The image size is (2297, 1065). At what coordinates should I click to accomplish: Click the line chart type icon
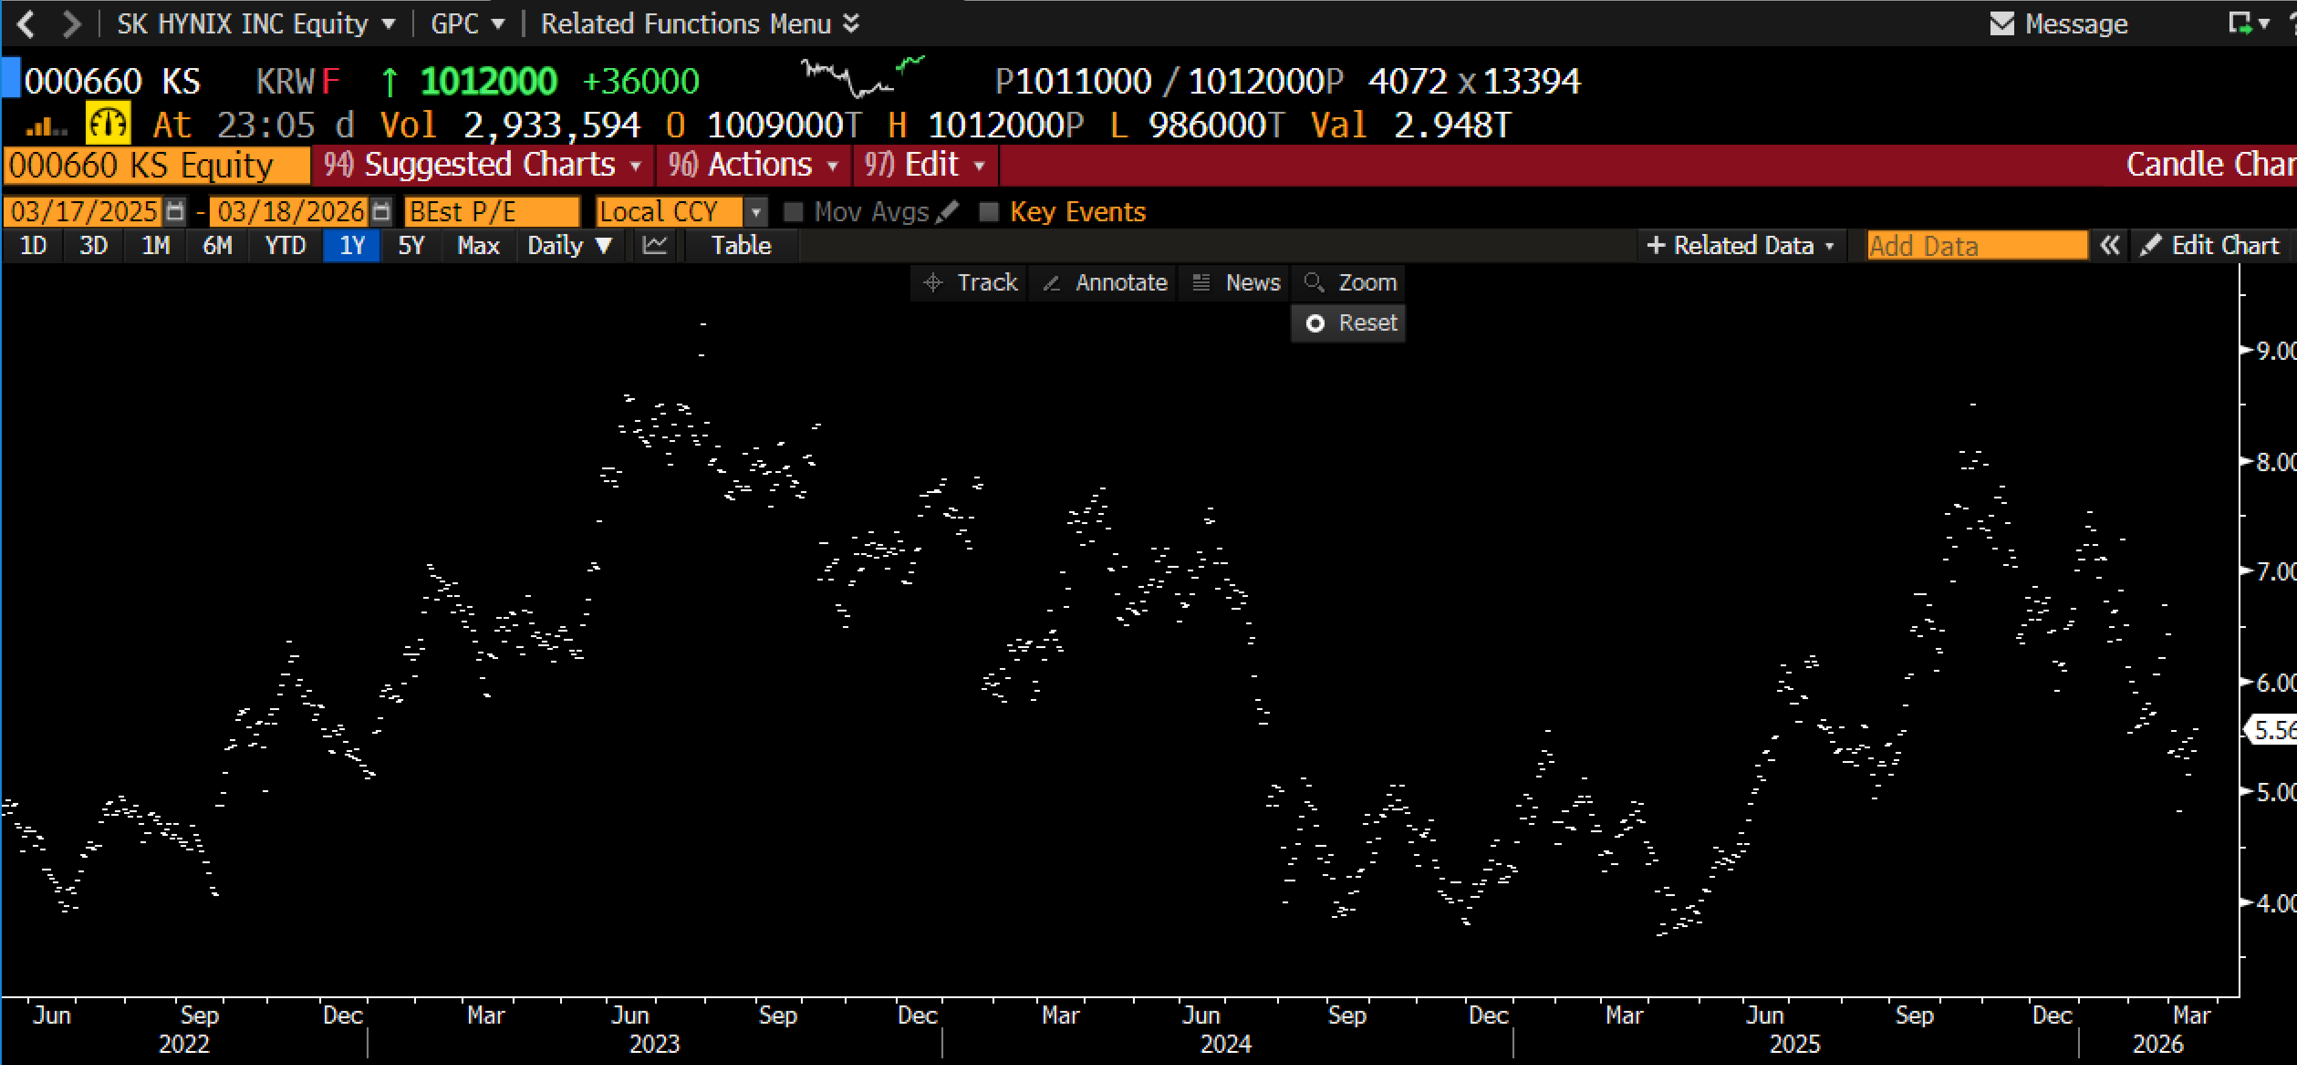click(654, 246)
